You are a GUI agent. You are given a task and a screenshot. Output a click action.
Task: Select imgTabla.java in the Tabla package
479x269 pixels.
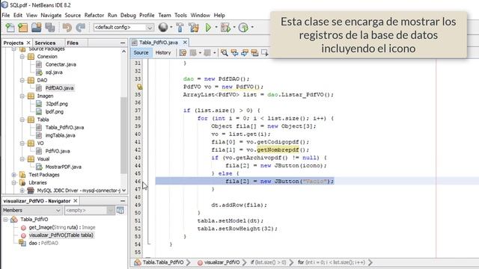pyautogui.click(x=60, y=135)
